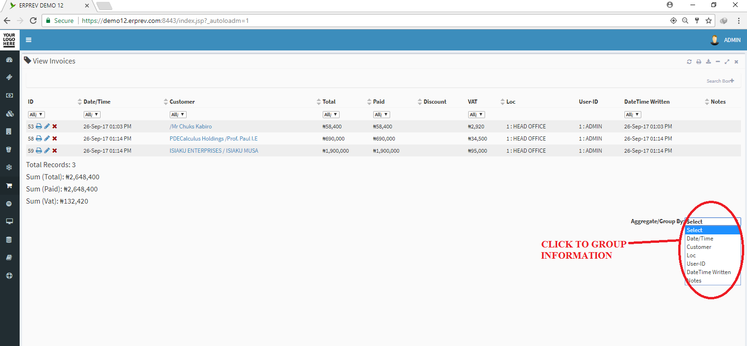Open the browser zoom indicator icon

[685, 21]
